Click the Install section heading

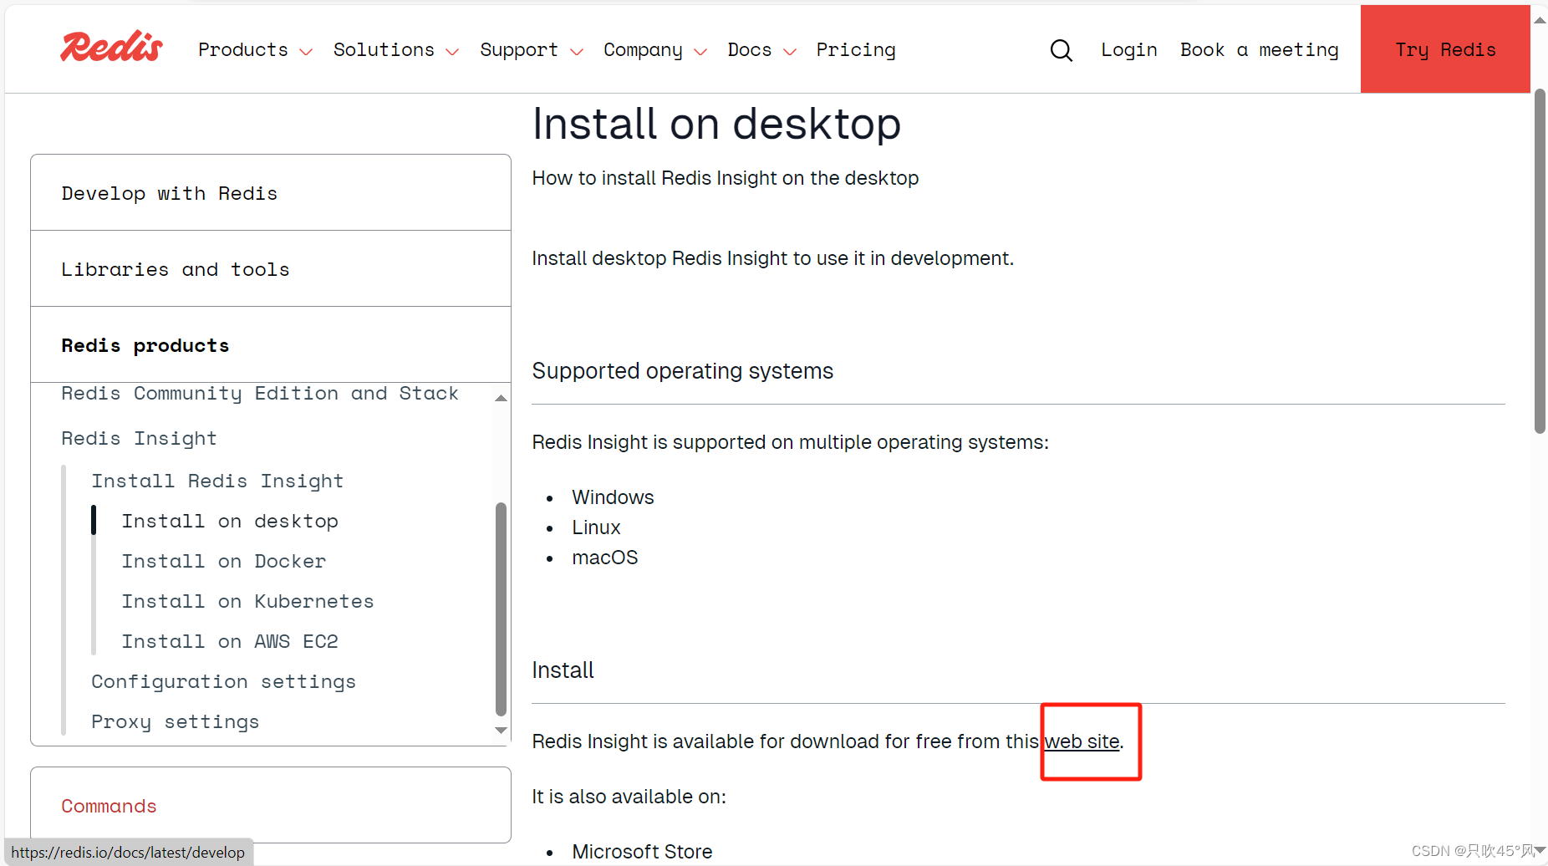(563, 670)
